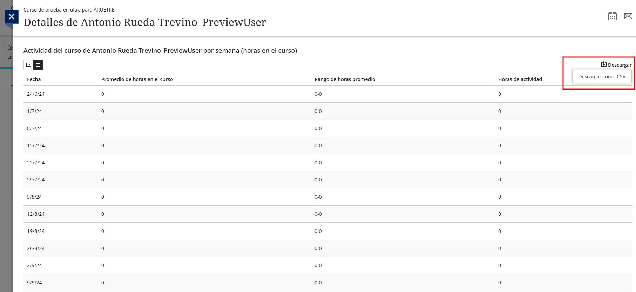Open the Descargar download menu
Screen dimensions: 636x292
click(616, 65)
